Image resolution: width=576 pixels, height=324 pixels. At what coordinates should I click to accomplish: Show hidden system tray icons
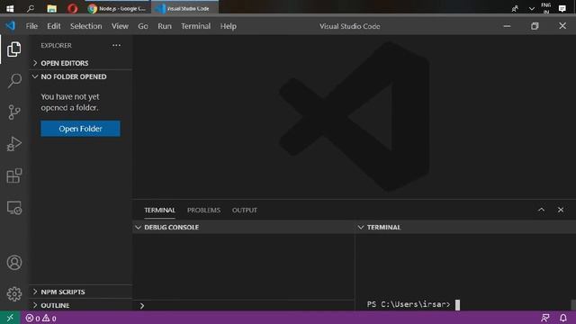532,8
